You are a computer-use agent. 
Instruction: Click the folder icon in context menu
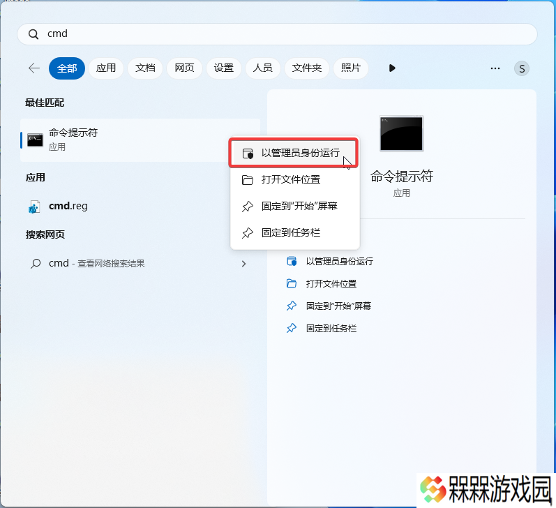click(248, 180)
